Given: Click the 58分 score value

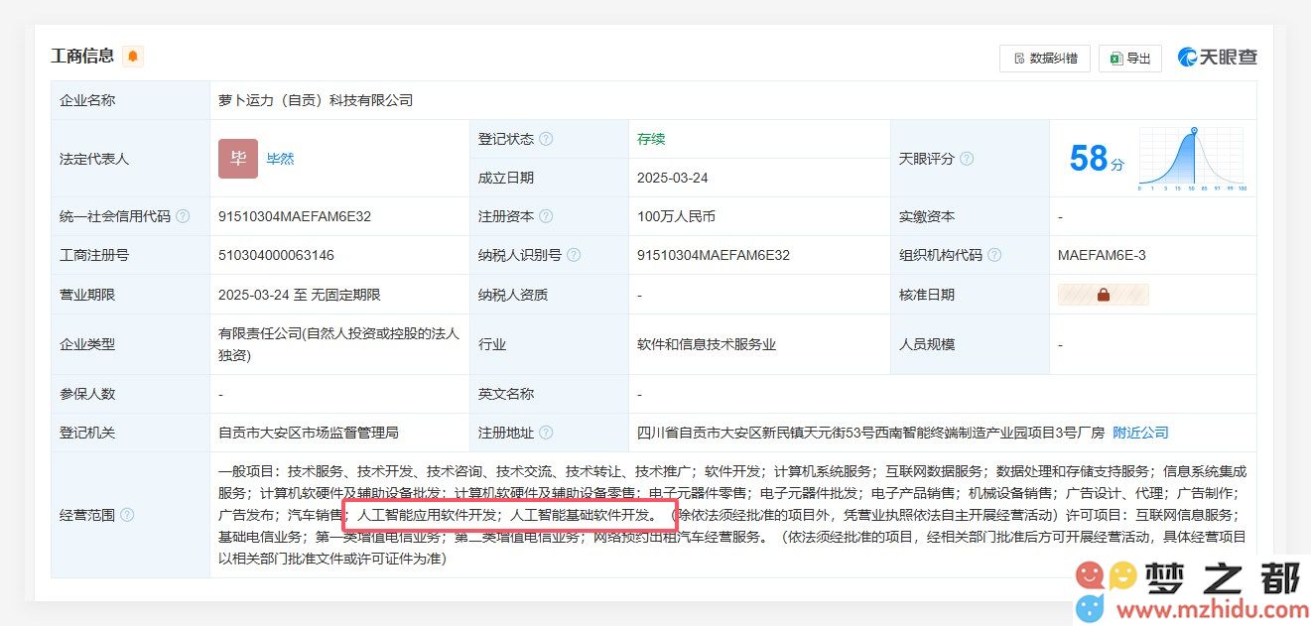Looking at the screenshot, I should [x=1097, y=159].
